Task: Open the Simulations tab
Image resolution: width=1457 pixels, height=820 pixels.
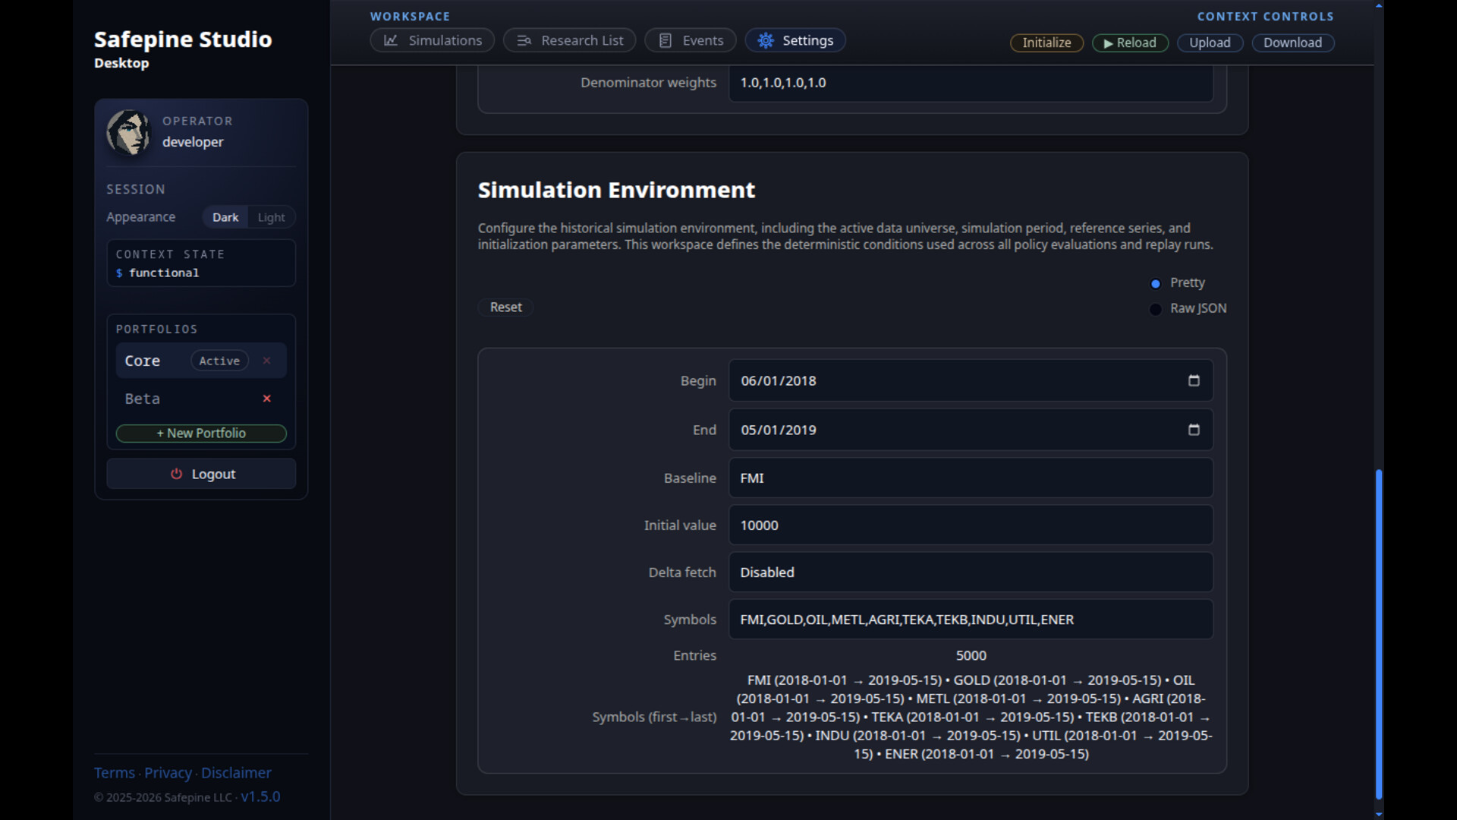Action: click(432, 40)
